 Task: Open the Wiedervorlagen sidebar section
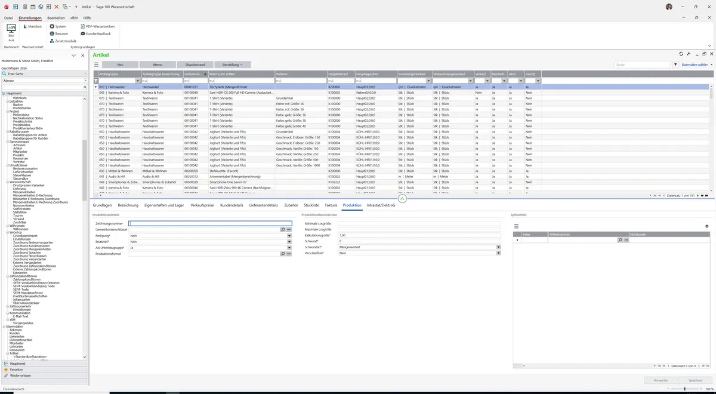pos(44,375)
